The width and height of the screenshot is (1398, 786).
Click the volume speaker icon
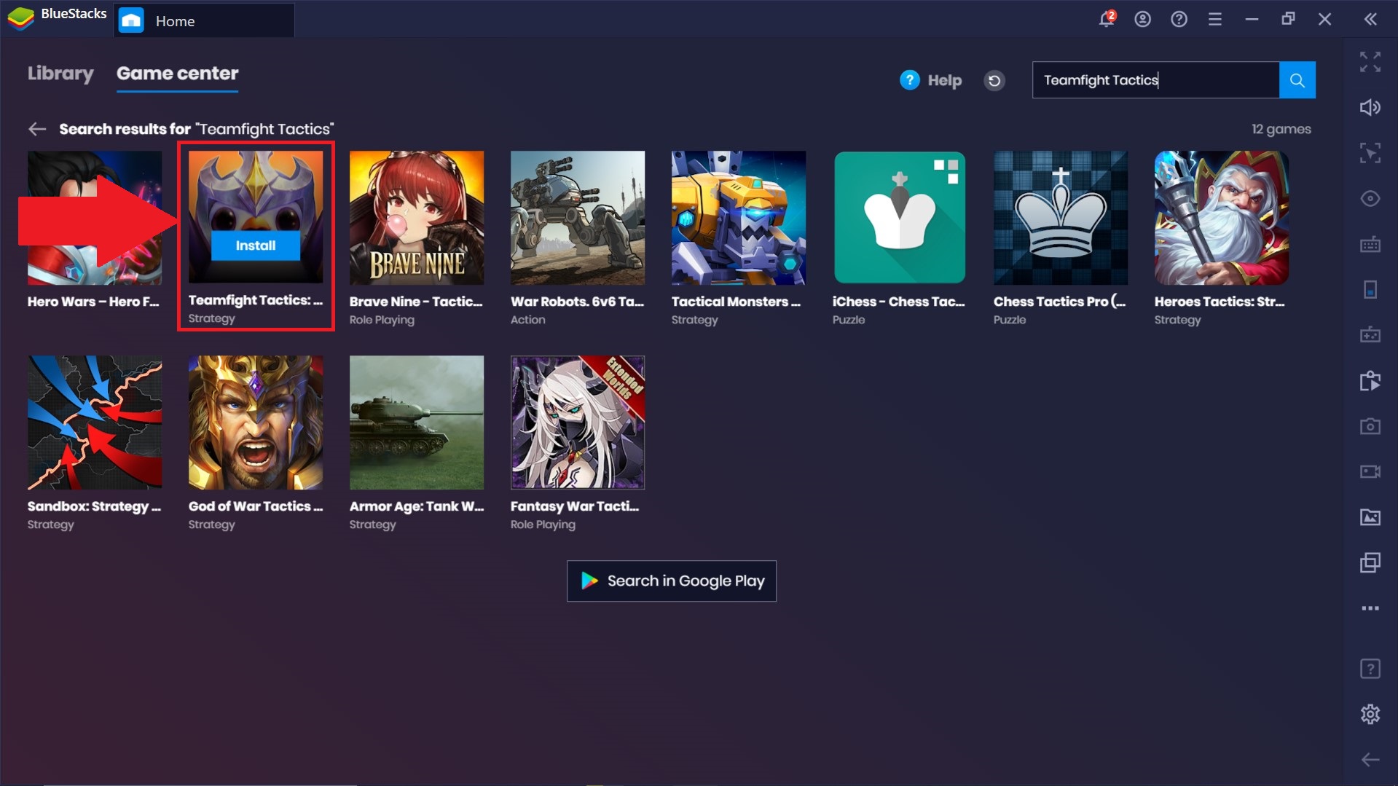pos(1370,108)
